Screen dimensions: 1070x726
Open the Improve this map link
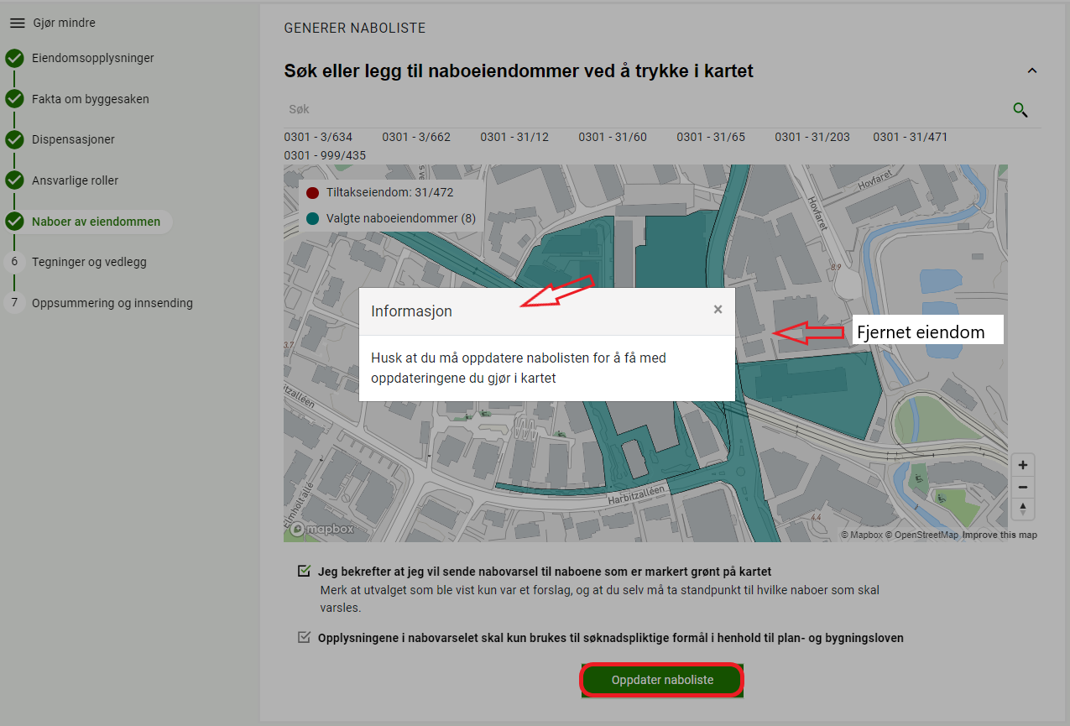1000,535
